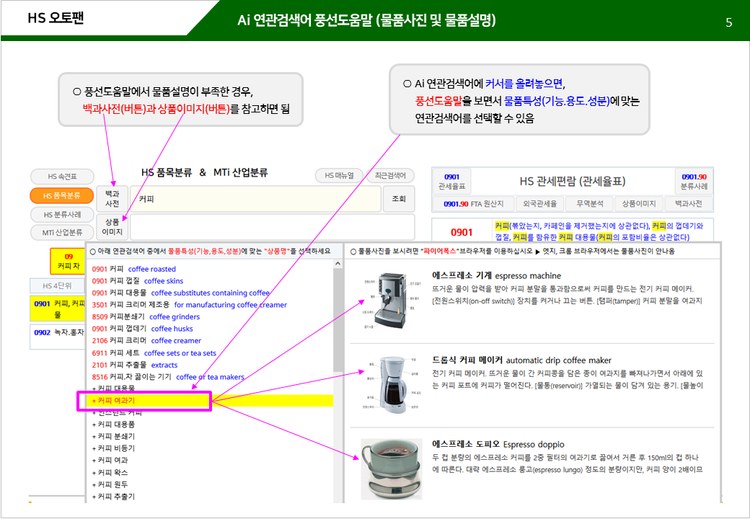This screenshot has width=750, height=519.
Task: Click the scroll-up arrow of related terms list
Action: [x=337, y=264]
